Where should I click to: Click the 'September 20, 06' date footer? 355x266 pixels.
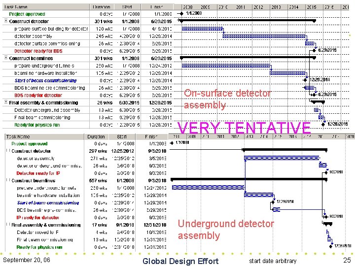coord(27,260)
